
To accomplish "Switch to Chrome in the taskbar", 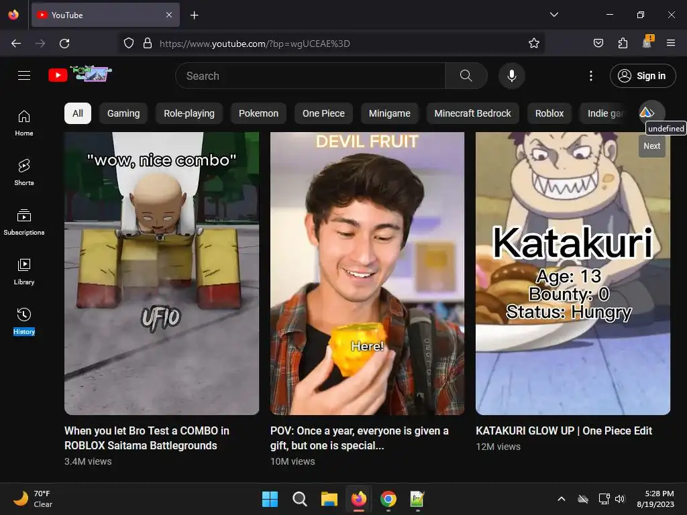I will coord(388,499).
